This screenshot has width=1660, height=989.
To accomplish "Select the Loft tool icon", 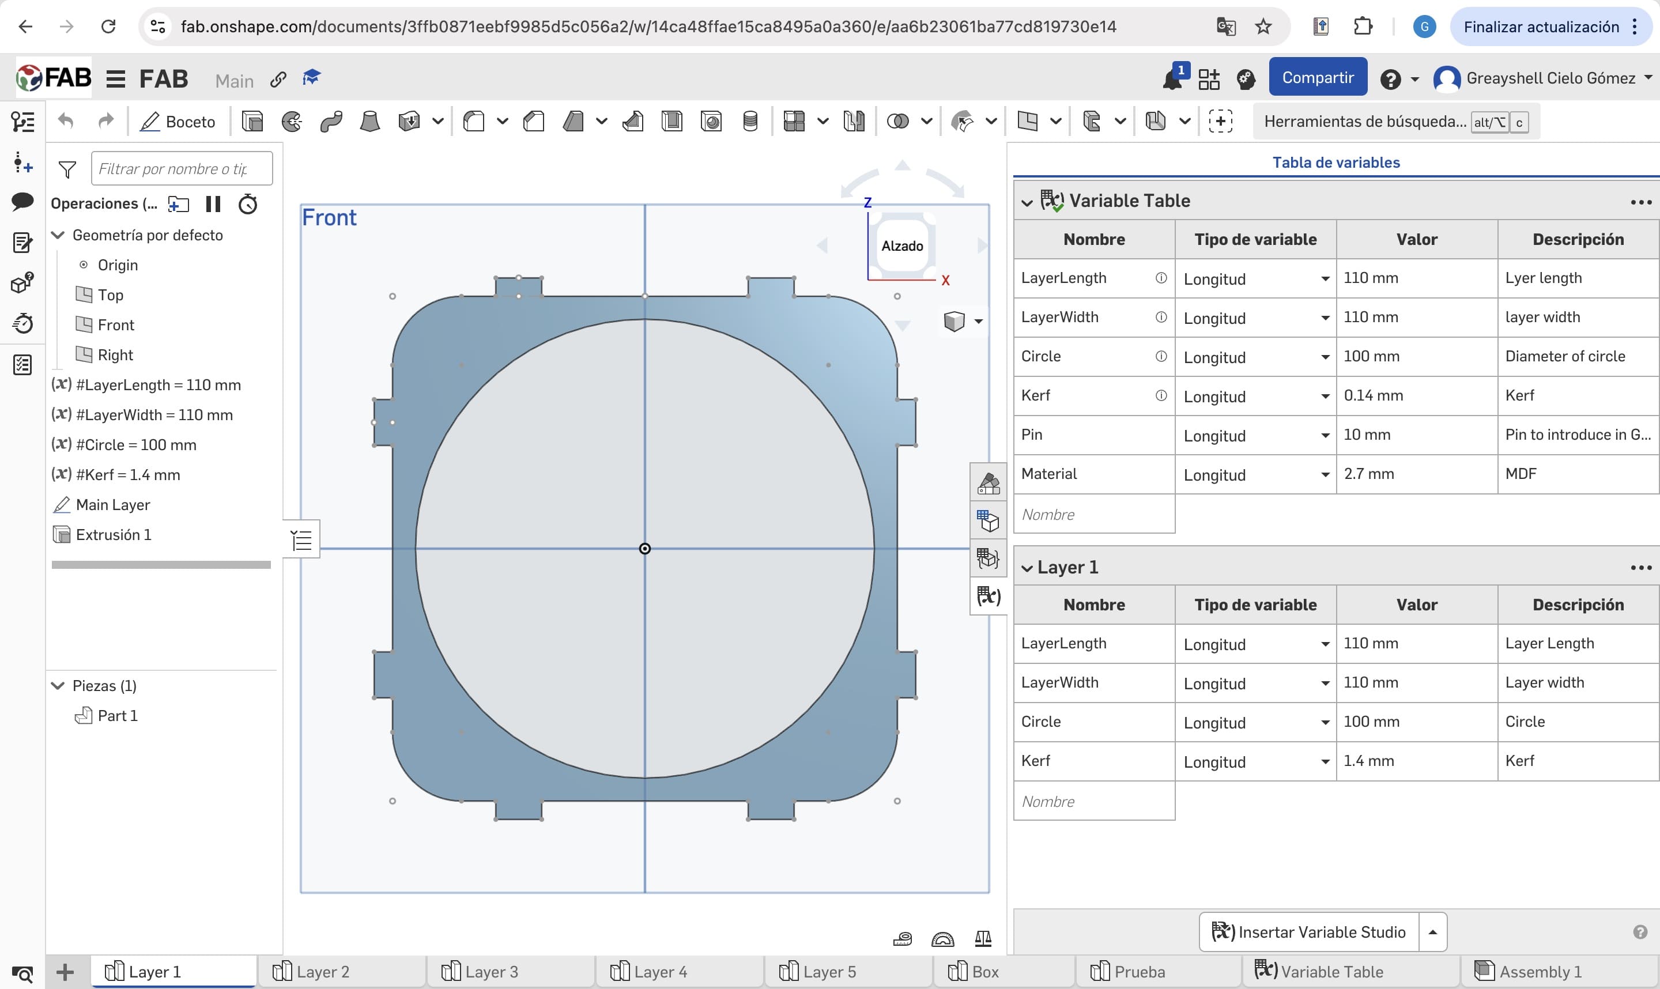I will click(369, 121).
